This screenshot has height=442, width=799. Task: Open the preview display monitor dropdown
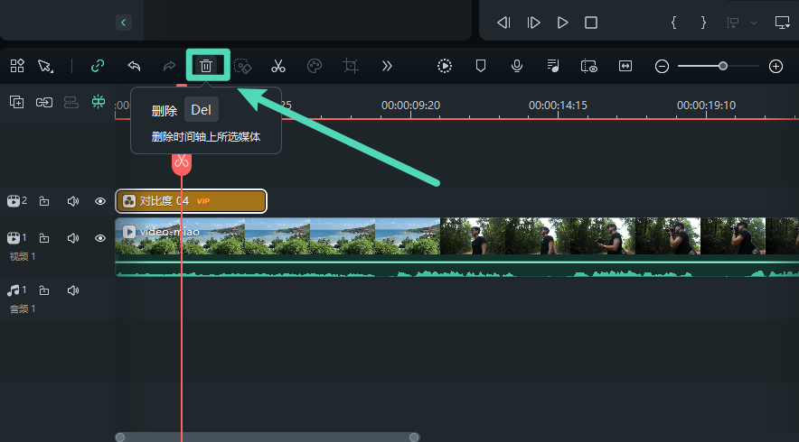[x=783, y=22]
